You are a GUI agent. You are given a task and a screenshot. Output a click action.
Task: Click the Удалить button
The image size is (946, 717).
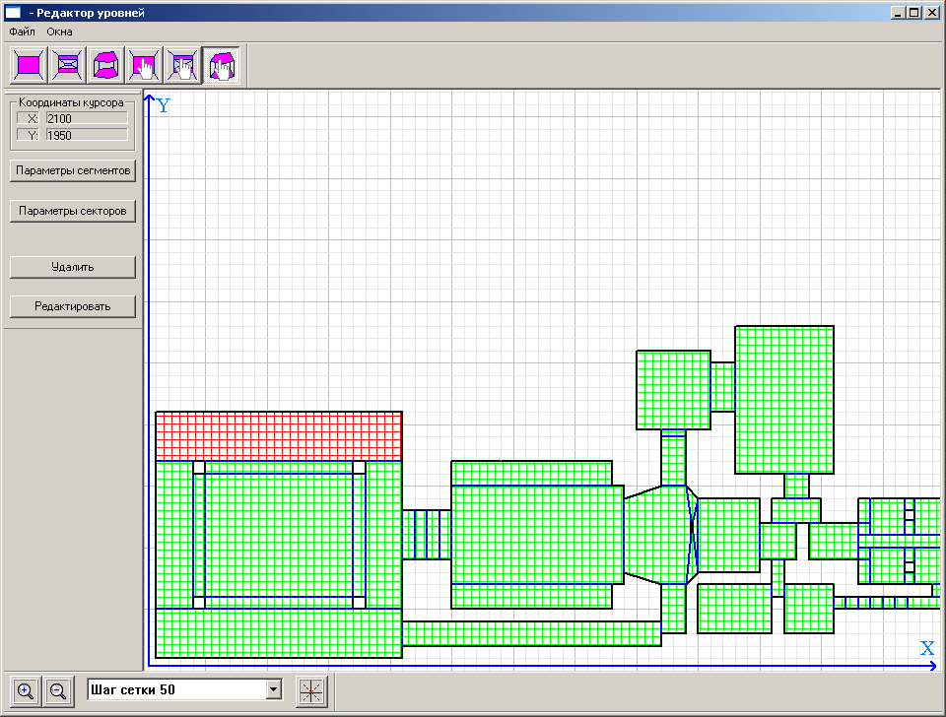(72, 267)
